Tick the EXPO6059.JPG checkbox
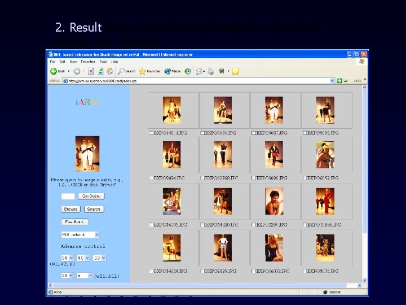Image resolution: width=406 pixels, height=305 pixels. (x=304, y=178)
